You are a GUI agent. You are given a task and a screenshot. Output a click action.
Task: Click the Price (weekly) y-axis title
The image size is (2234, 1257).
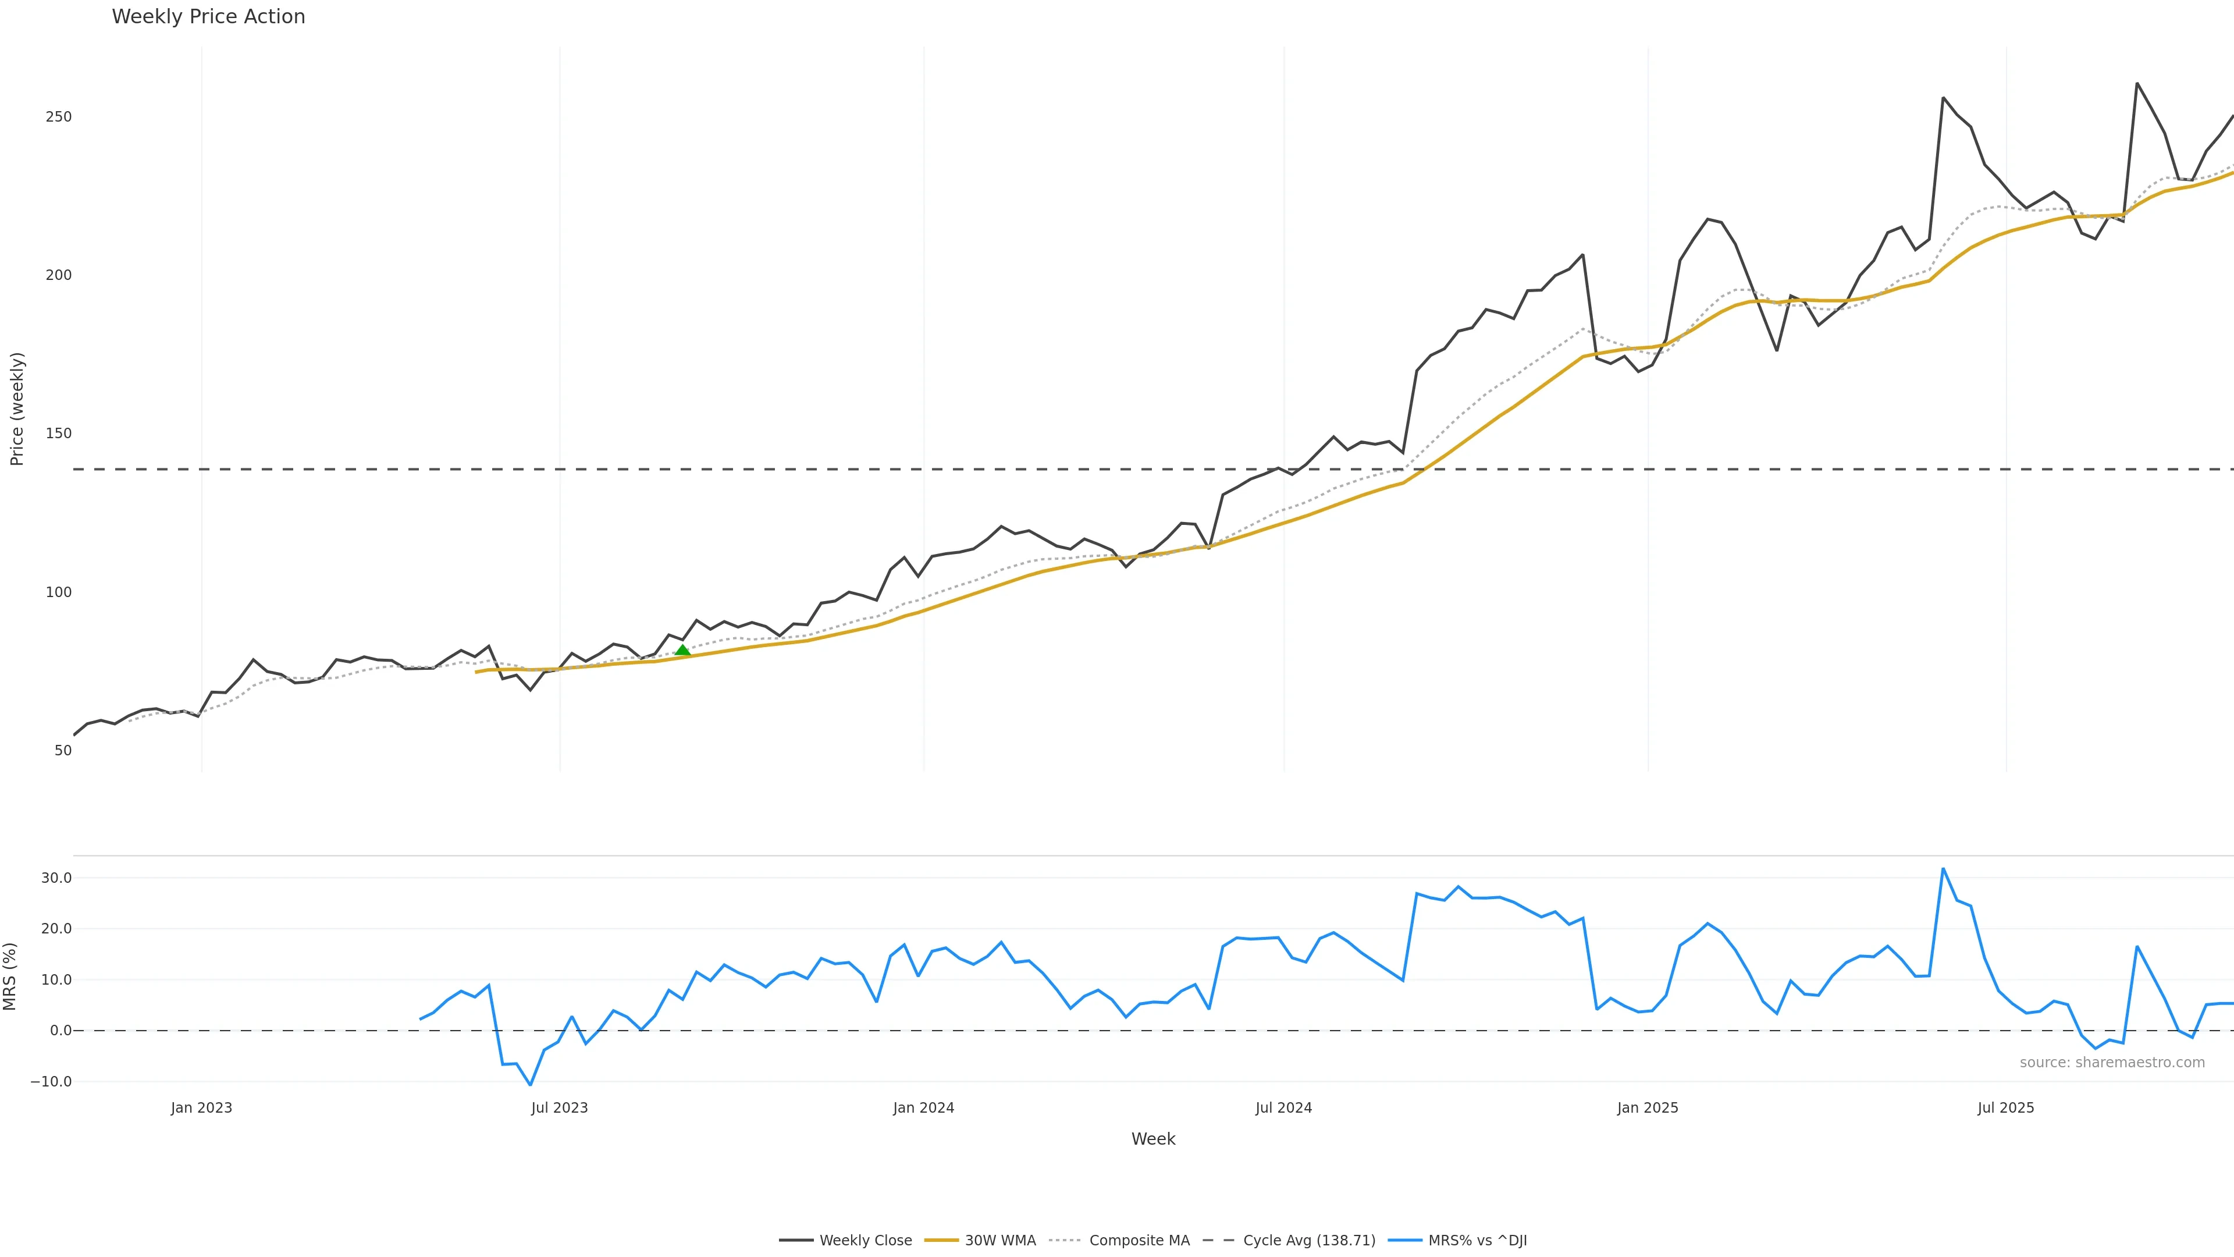(16, 409)
